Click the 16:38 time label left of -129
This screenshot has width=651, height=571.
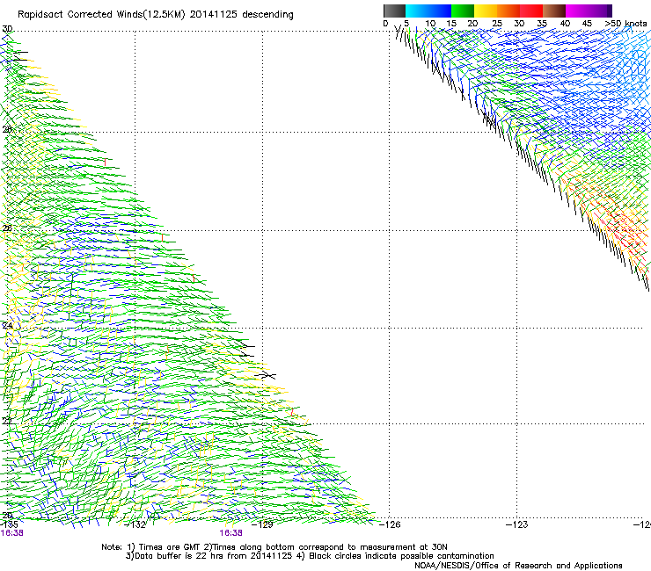(x=230, y=533)
